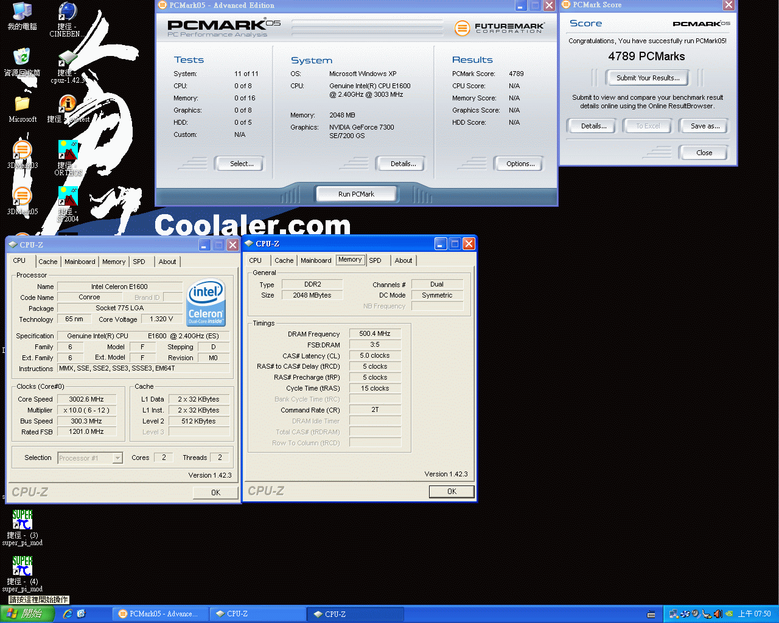Select the Cache tab in right CPU-Z window
This screenshot has width=779, height=623.
[284, 260]
